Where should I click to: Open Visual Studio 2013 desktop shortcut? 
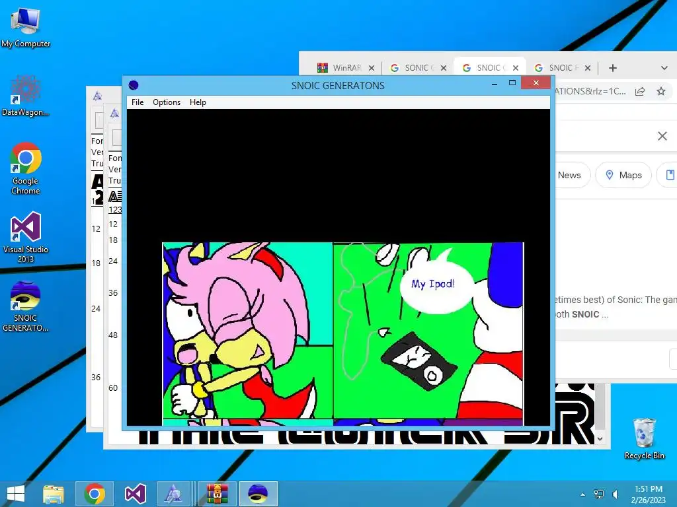26,237
